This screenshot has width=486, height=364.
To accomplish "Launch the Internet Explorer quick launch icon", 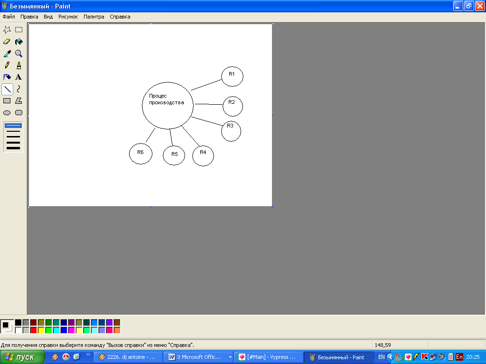I will tap(76, 357).
